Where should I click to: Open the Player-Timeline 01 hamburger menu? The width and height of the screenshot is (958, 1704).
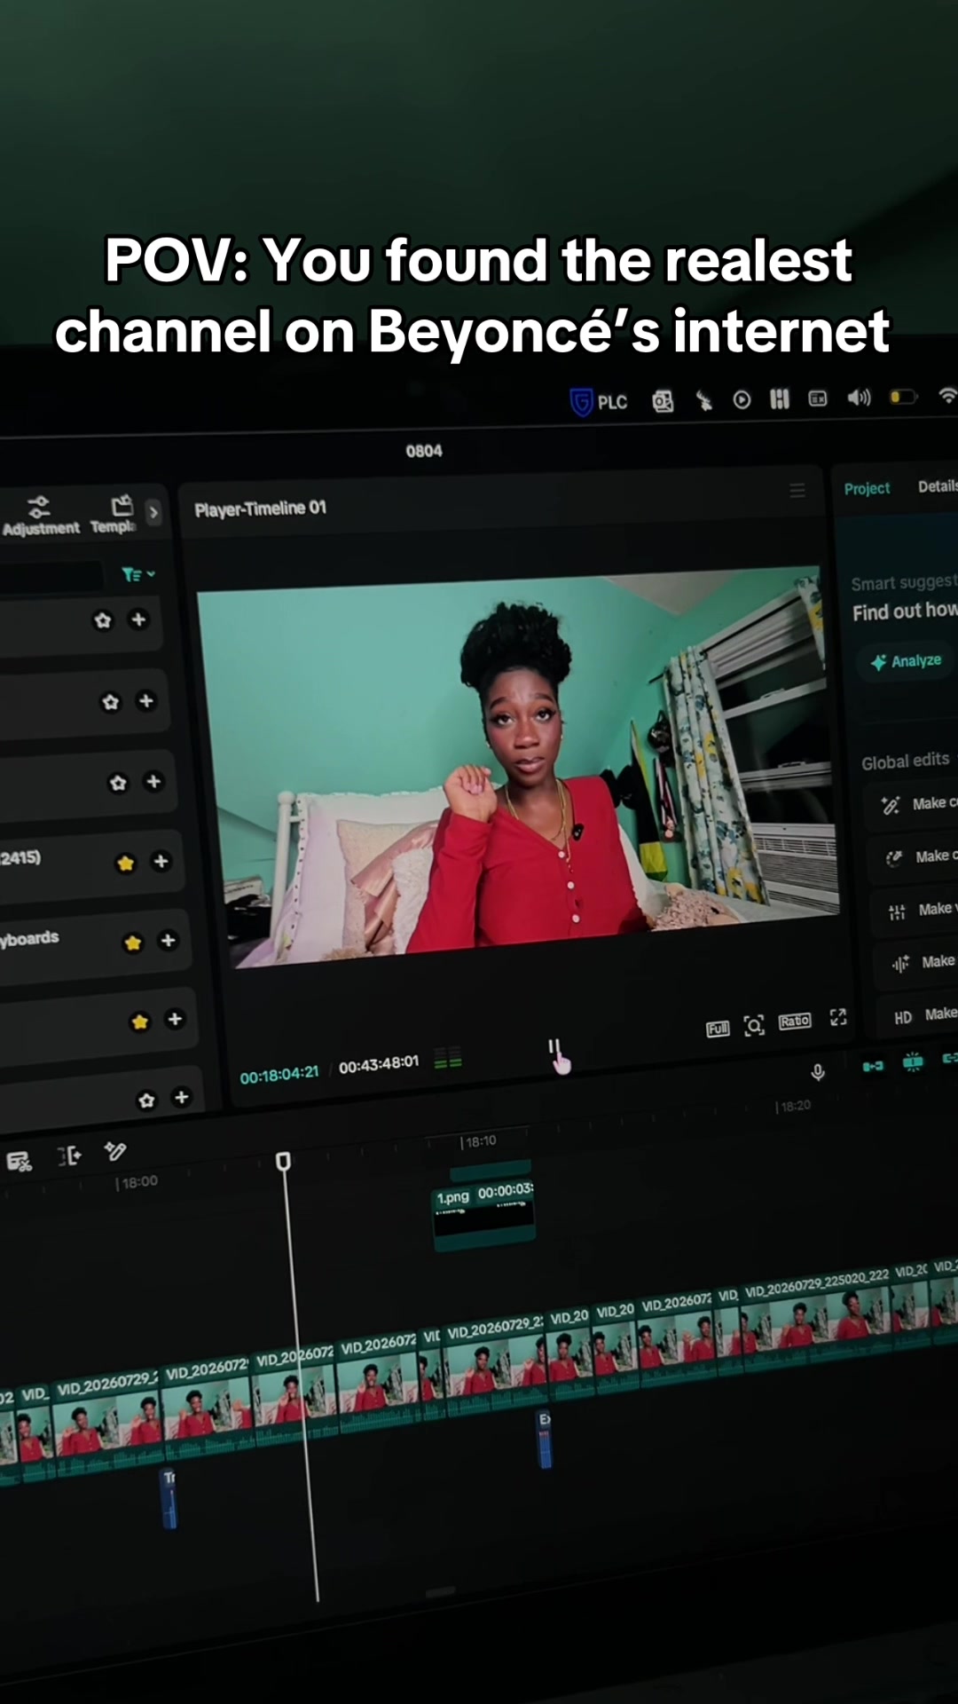click(797, 490)
